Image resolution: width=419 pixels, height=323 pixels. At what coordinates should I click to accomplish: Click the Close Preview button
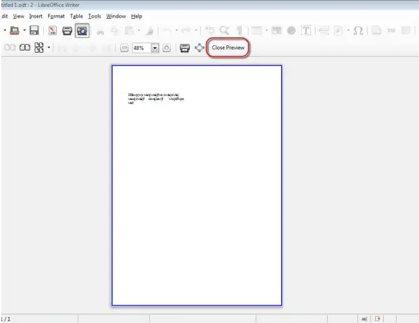(228, 48)
